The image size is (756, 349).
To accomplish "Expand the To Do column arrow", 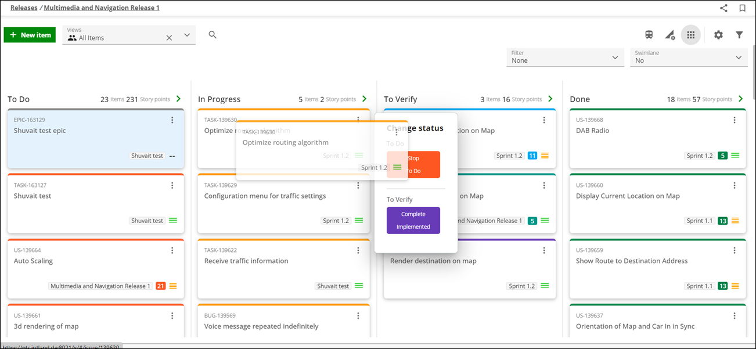I will click(x=178, y=99).
